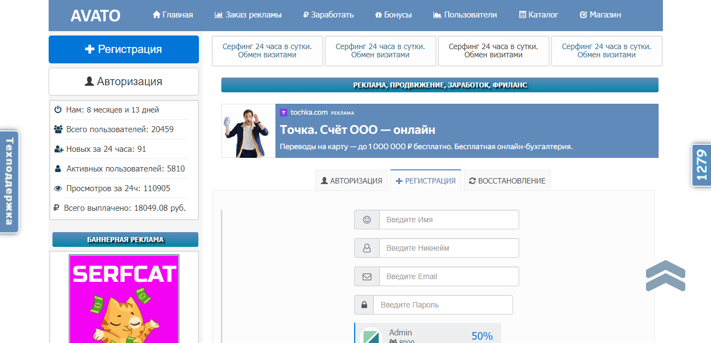Switch to the ВОССТАНОВЛЕНИЕ tab
Screen dimensions: 711x343
[x=507, y=181]
